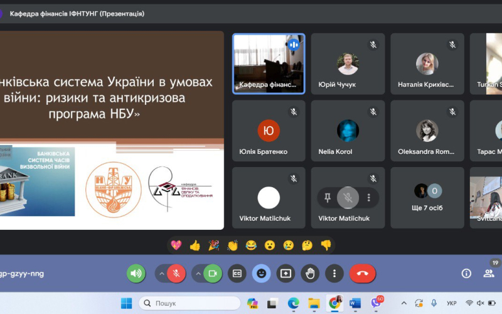Open three-dot options on hovered Viktor Matiichuk tile
Viewport: 502px width, 314px height.
(x=369, y=198)
